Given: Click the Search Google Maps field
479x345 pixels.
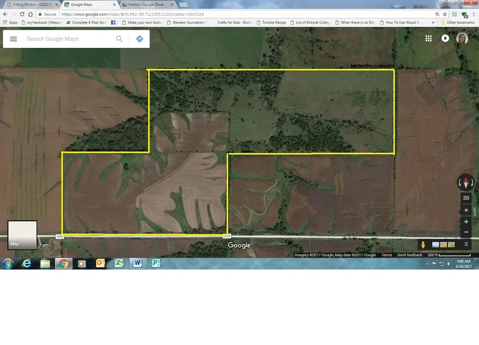Looking at the screenshot, I should point(69,39).
